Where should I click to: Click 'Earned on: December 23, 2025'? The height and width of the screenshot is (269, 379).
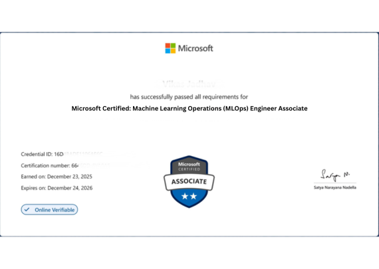tap(57, 177)
